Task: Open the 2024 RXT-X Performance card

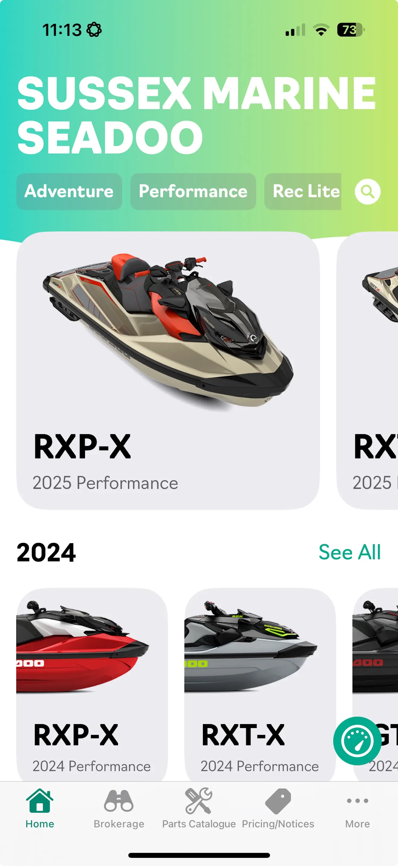Action: click(x=260, y=685)
